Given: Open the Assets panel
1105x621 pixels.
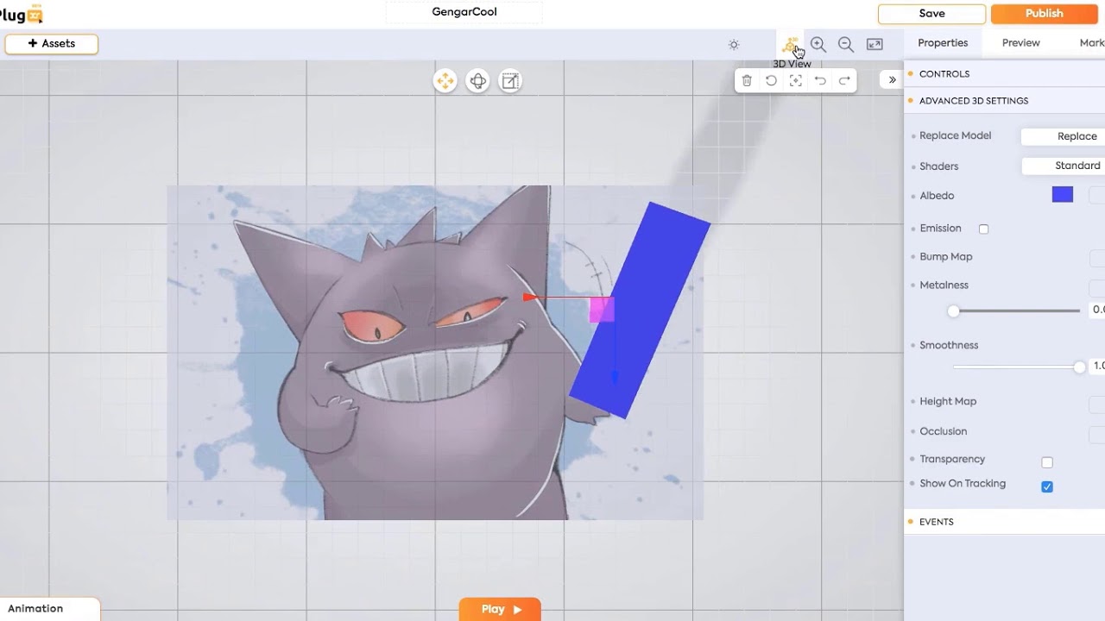Looking at the screenshot, I should click(52, 44).
